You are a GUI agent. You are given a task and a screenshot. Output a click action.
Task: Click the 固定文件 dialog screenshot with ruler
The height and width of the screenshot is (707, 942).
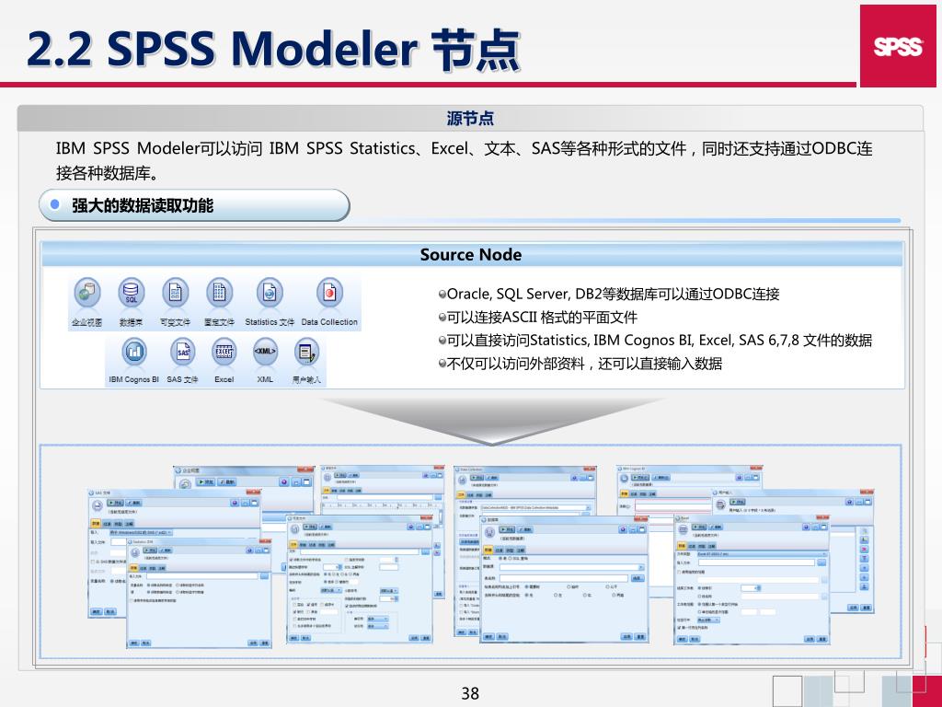coord(383,488)
